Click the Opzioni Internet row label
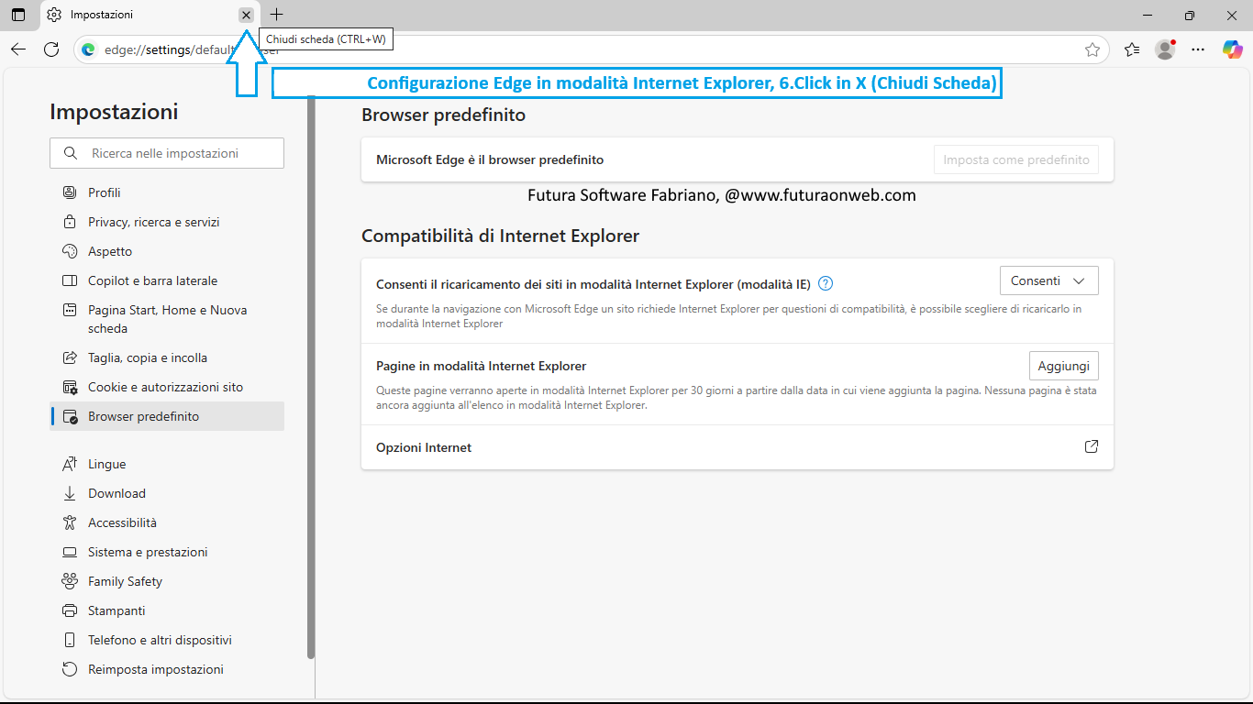 tap(424, 447)
